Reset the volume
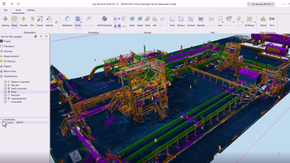290x163 pixels. (148, 21)
